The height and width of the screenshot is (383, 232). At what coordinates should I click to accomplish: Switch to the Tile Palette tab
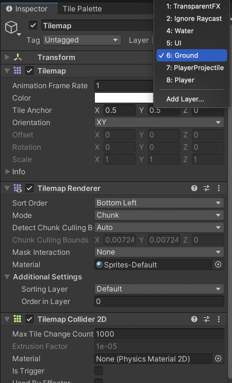pyautogui.click(x=82, y=9)
